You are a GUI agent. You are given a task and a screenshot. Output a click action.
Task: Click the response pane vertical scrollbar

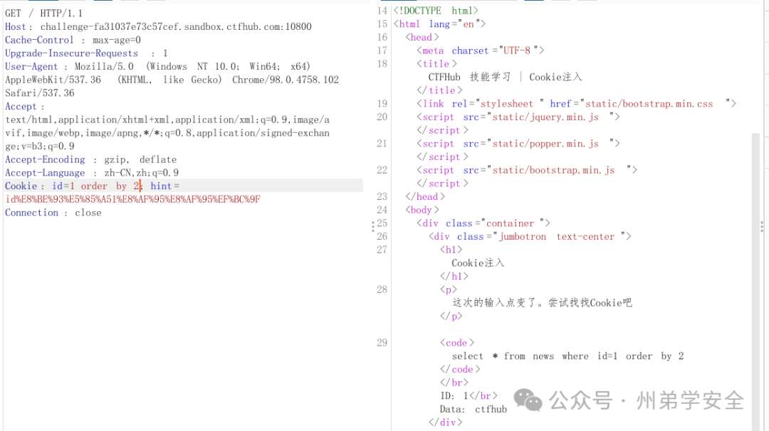coord(755,282)
